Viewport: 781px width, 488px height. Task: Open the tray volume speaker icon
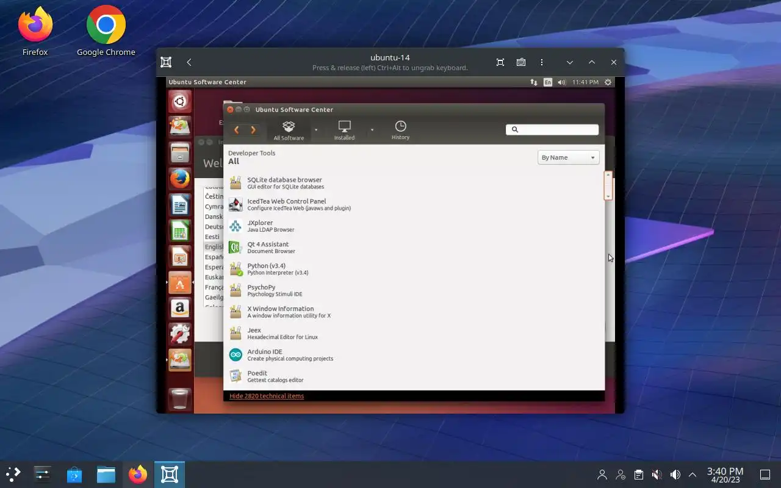[x=675, y=475]
